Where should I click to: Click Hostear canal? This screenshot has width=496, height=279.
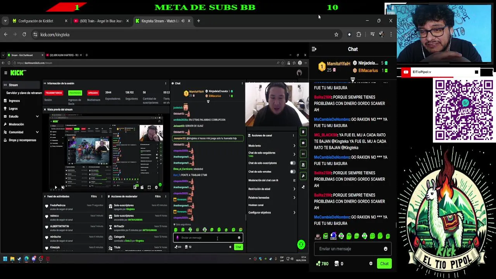point(256,205)
